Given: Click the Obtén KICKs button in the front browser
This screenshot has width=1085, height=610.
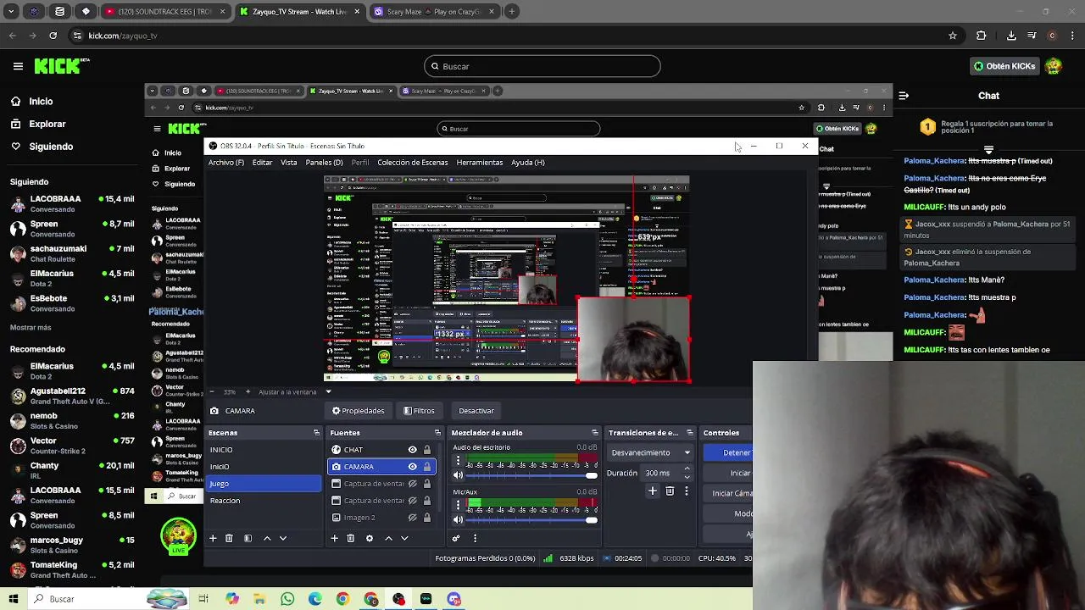Looking at the screenshot, I should point(1005,66).
